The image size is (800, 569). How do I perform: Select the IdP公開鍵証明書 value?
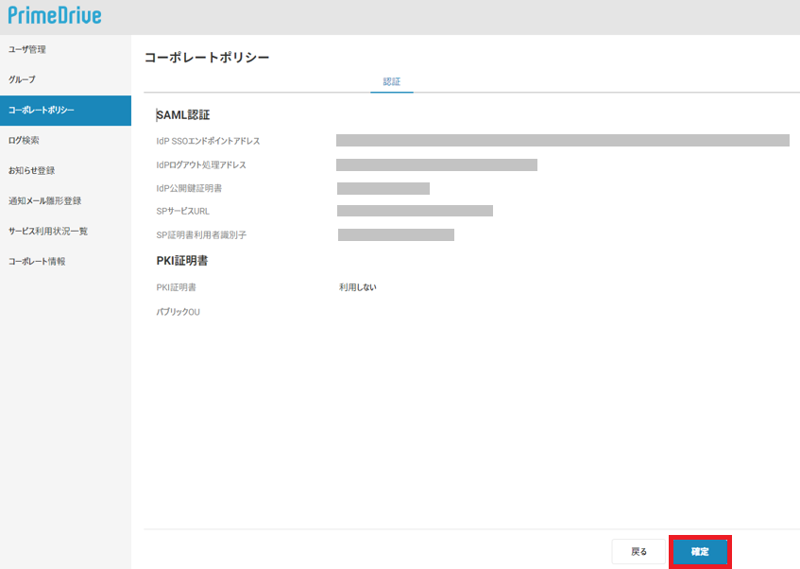click(383, 188)
